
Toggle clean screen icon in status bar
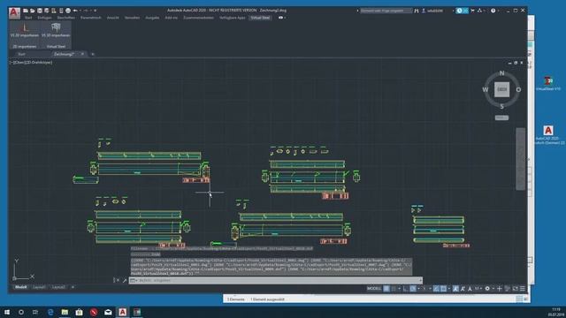pyautogui.click(x=516, y=289)
